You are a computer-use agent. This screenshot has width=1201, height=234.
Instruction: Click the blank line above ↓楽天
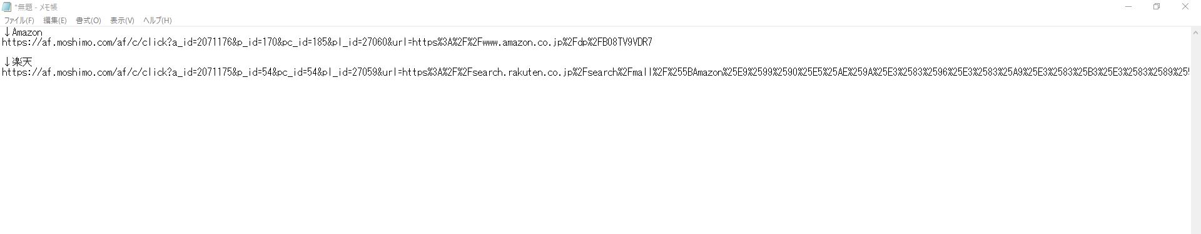coord(594,53)
